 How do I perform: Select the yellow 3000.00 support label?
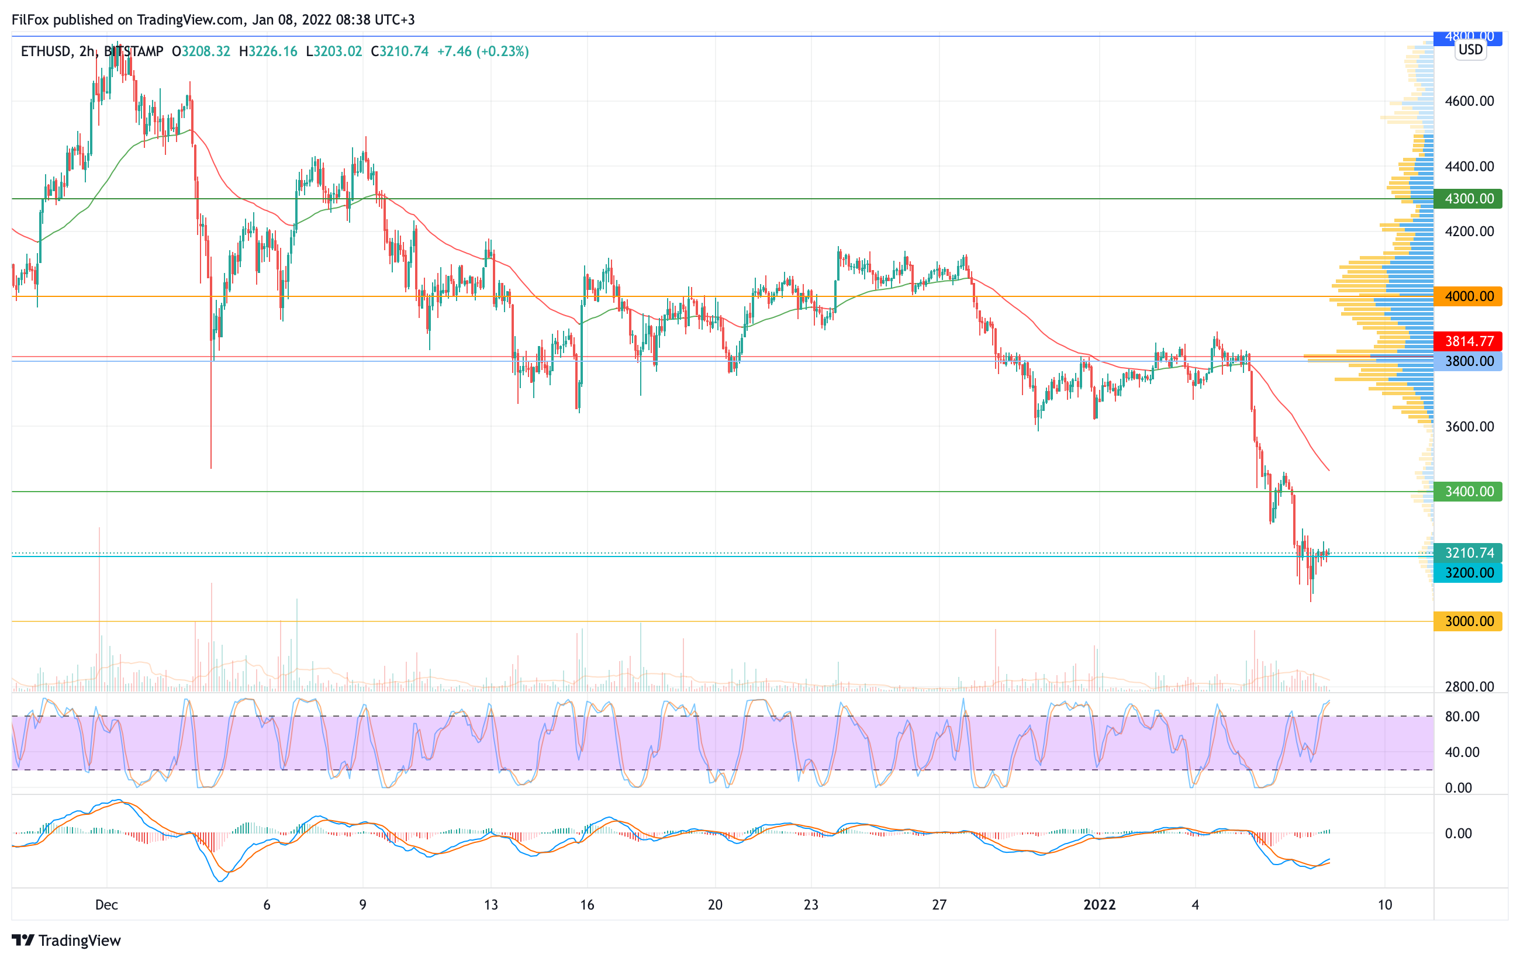point(1468,621)
